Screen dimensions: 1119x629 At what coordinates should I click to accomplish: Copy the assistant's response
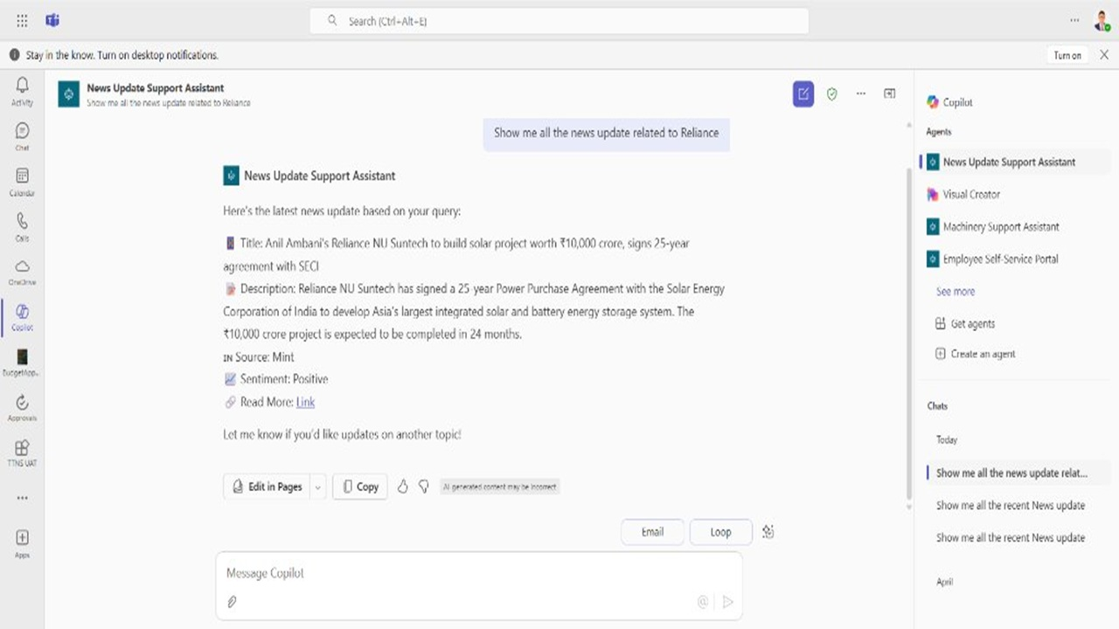(x=360, y=487)
